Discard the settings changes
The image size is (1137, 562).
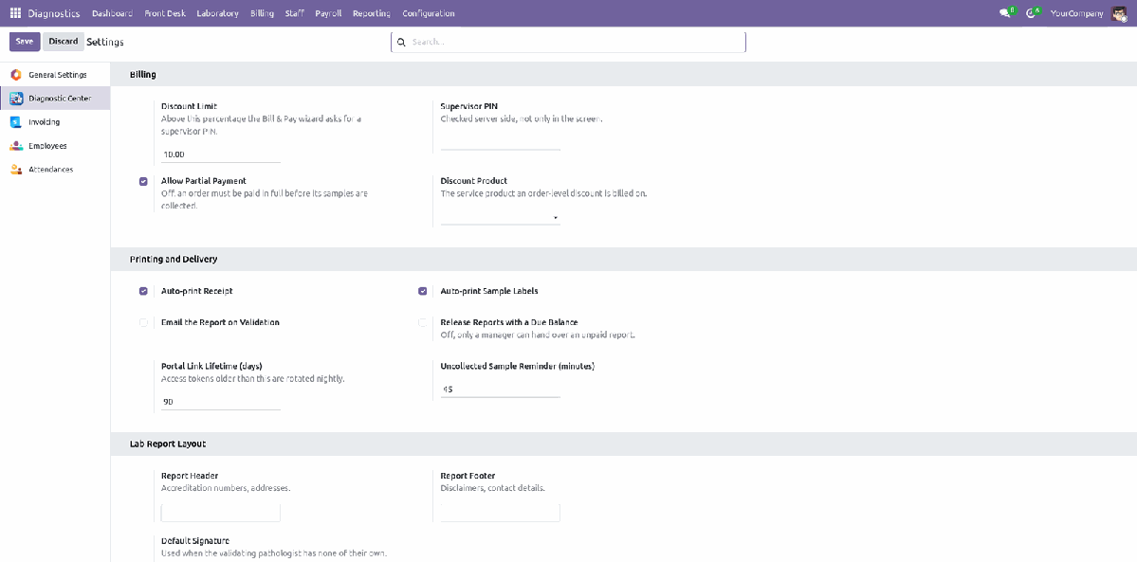pos(64,42)
